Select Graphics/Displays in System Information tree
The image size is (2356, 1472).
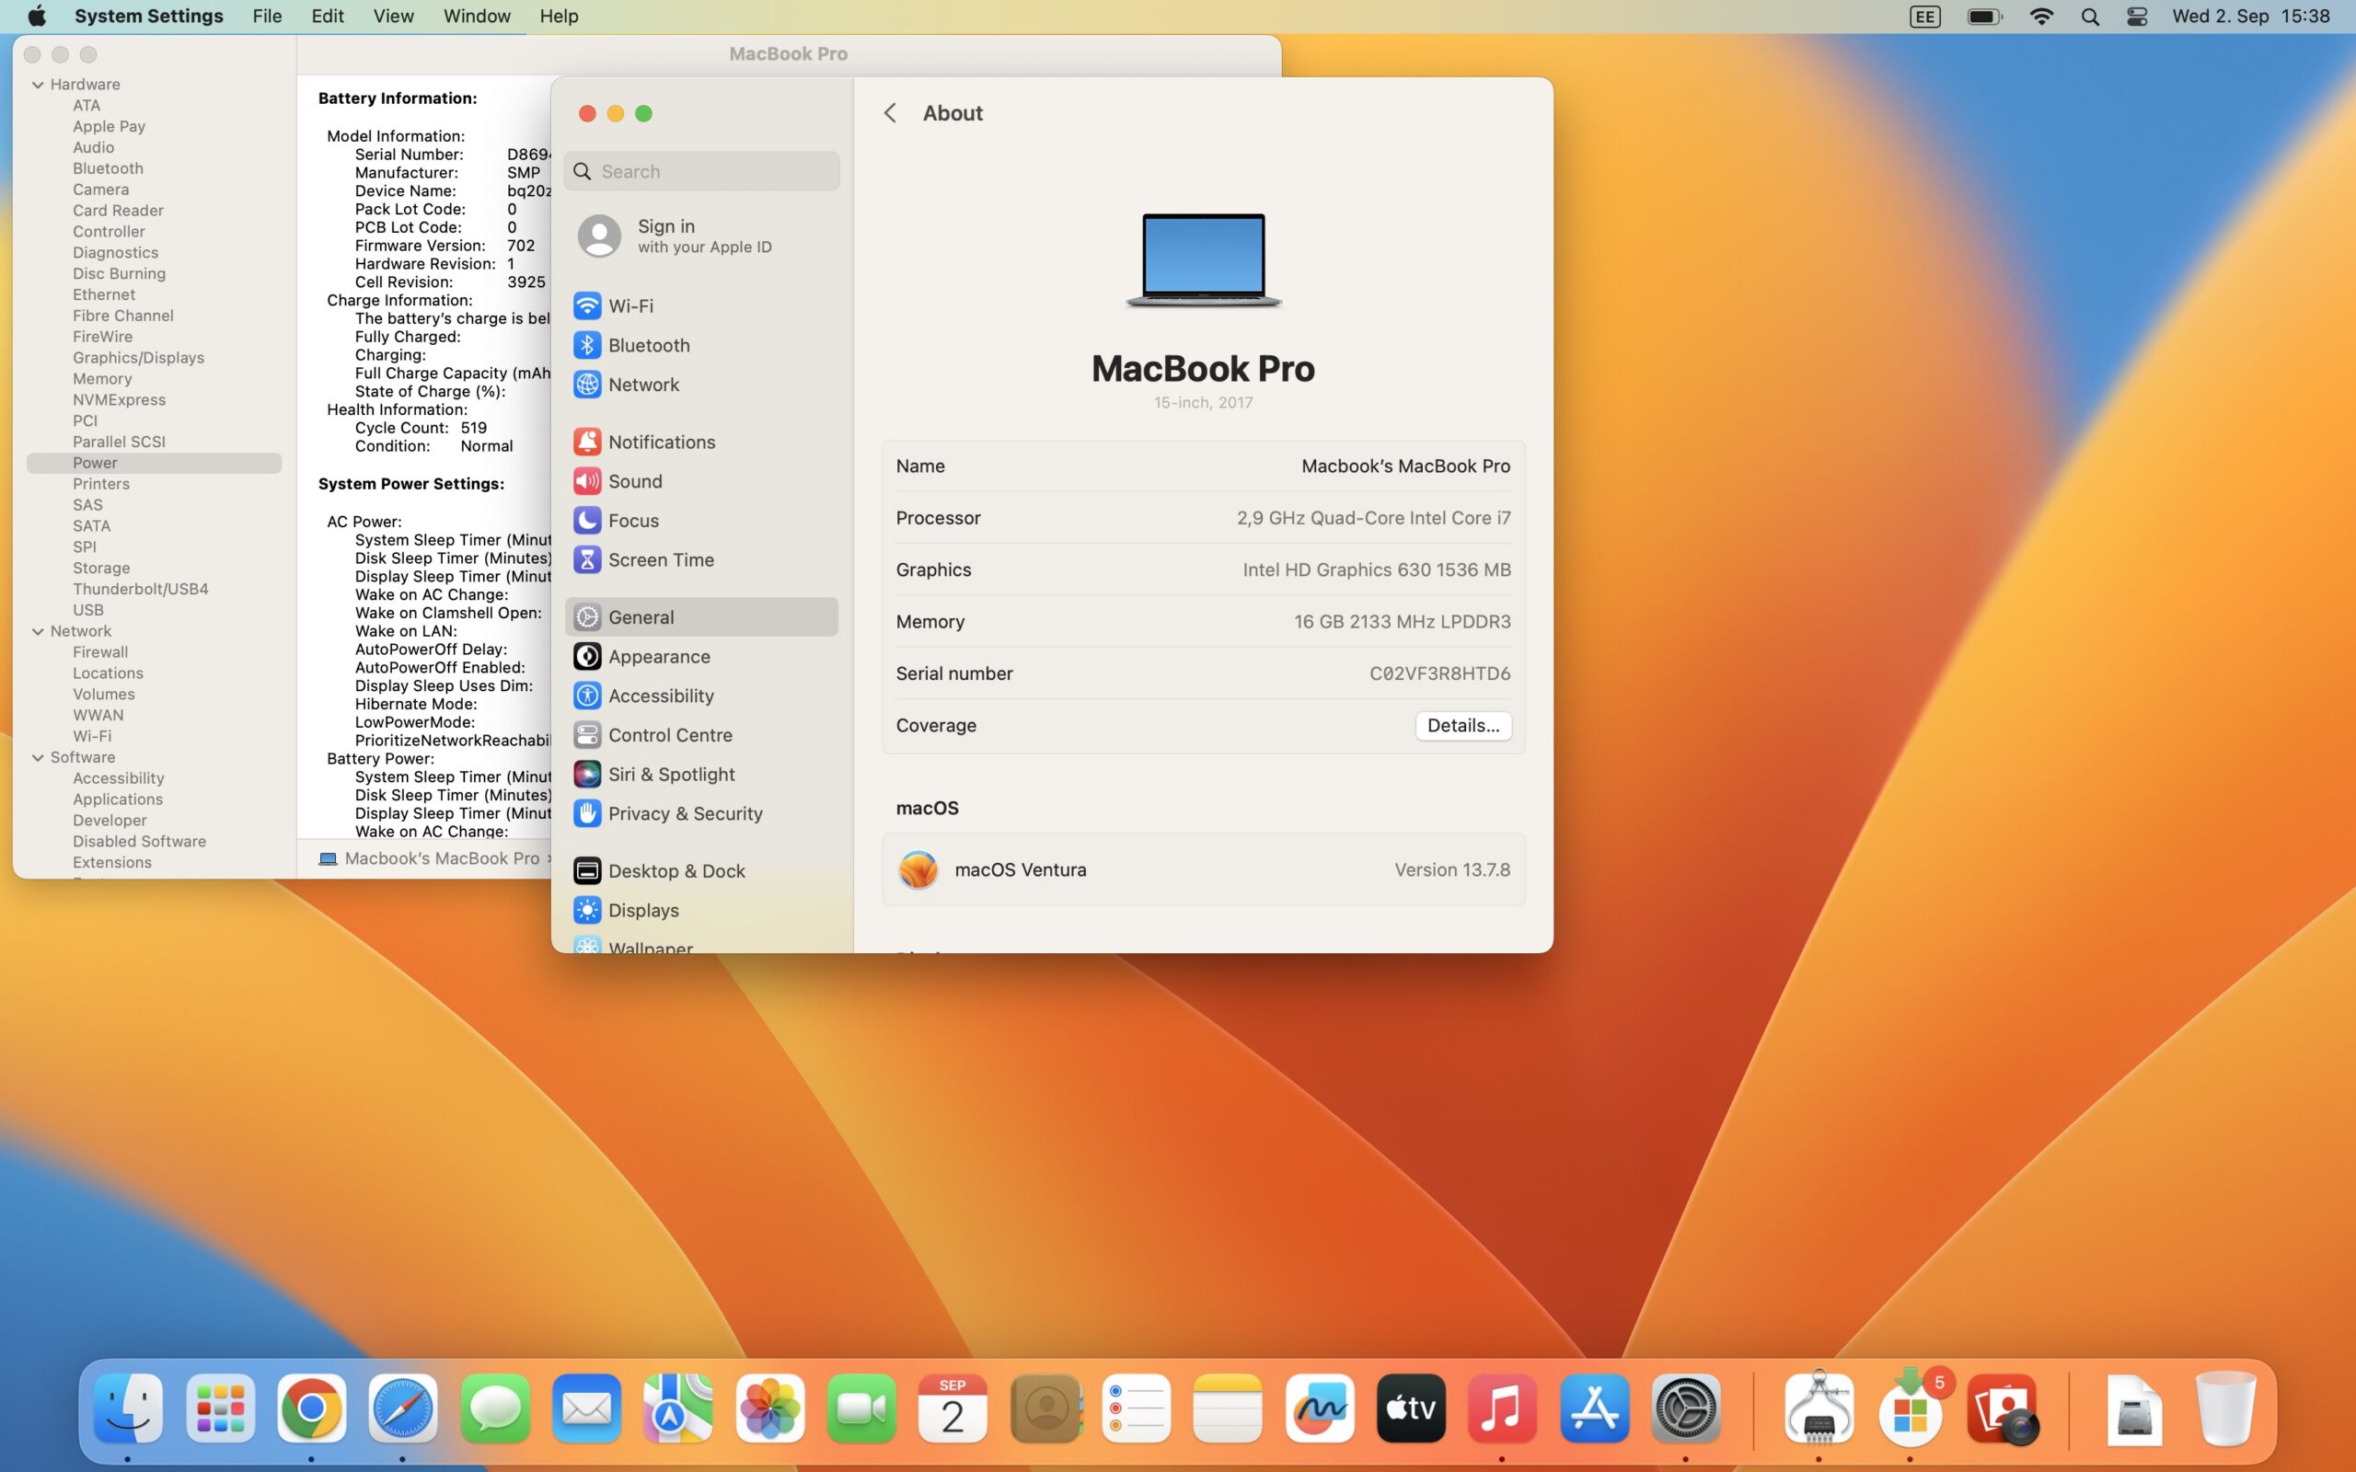(138, 357)
